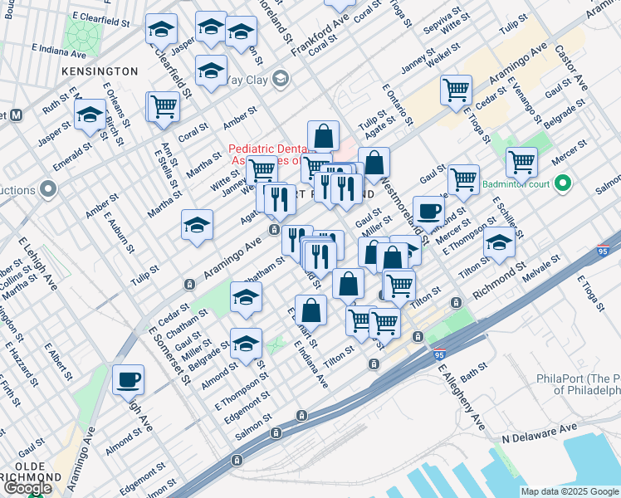The height and width of the screenshot is (498, 621).
Task: Click the Map data ©2025 Google attribution
Action: (570, 491)
